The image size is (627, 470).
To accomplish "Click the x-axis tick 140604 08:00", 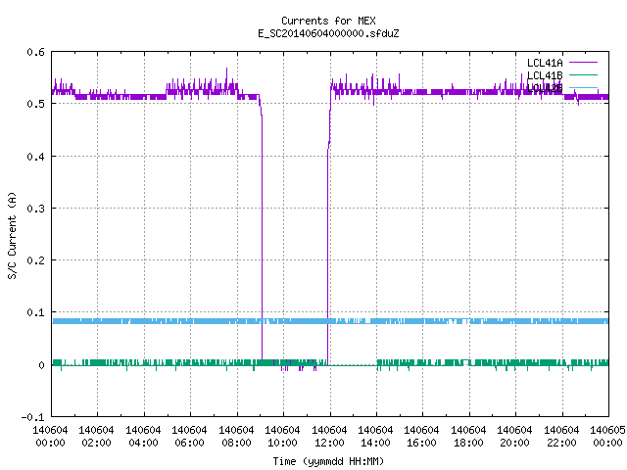I will [236, 437].
